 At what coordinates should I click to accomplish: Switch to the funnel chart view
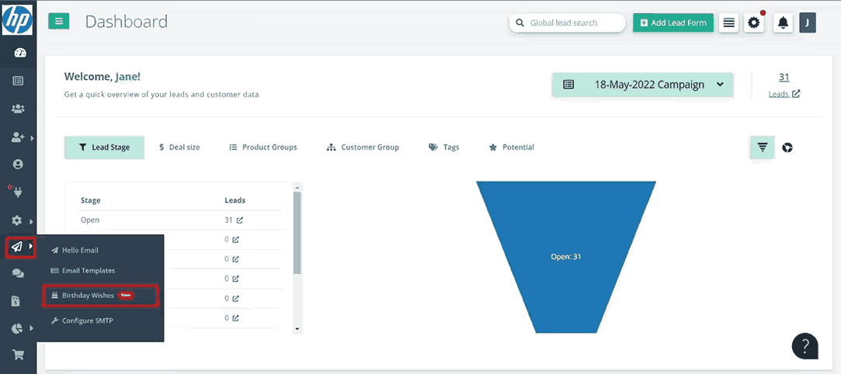point(762,147)
